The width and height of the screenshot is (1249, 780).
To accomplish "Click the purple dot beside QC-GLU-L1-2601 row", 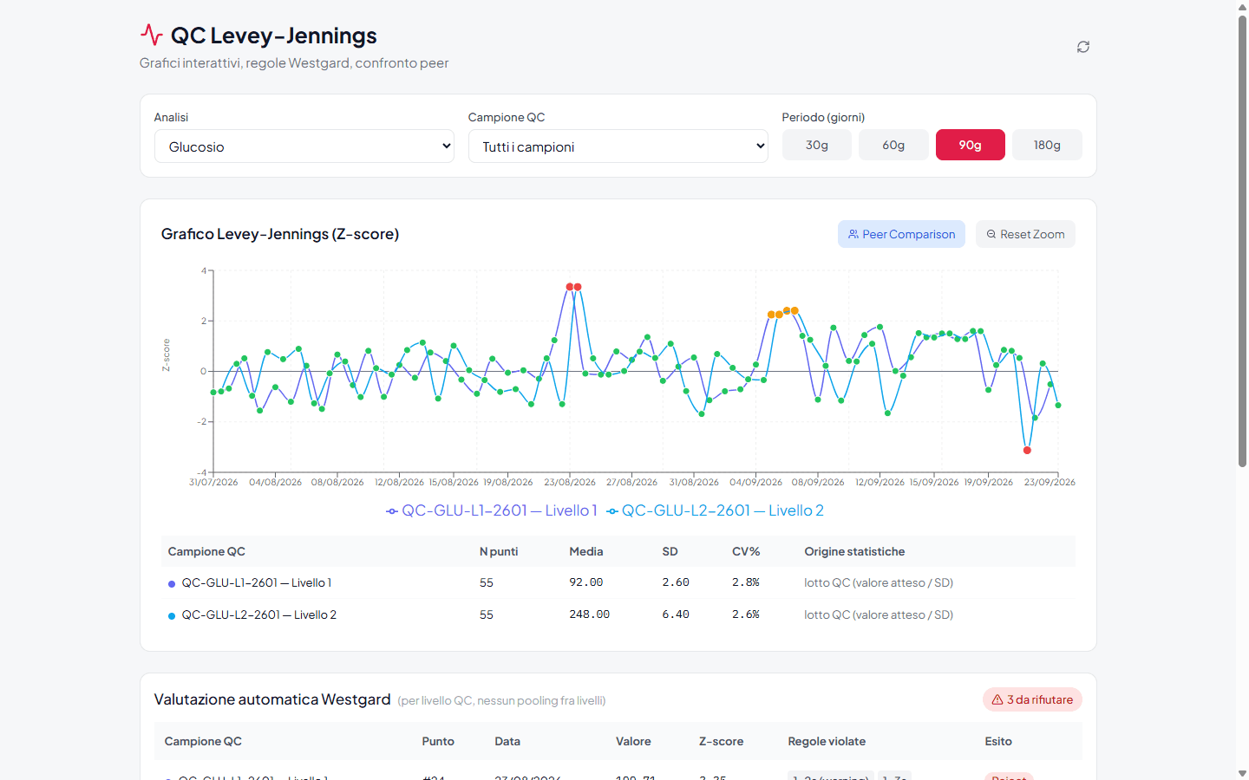I will pyautogui.click(x=172, y=584).
